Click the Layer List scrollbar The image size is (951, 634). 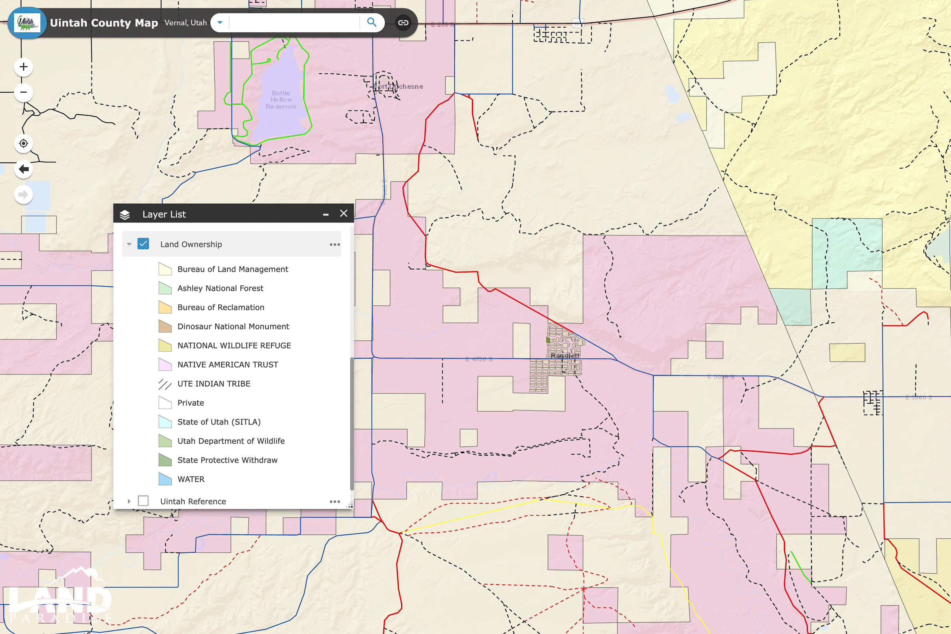352,424
